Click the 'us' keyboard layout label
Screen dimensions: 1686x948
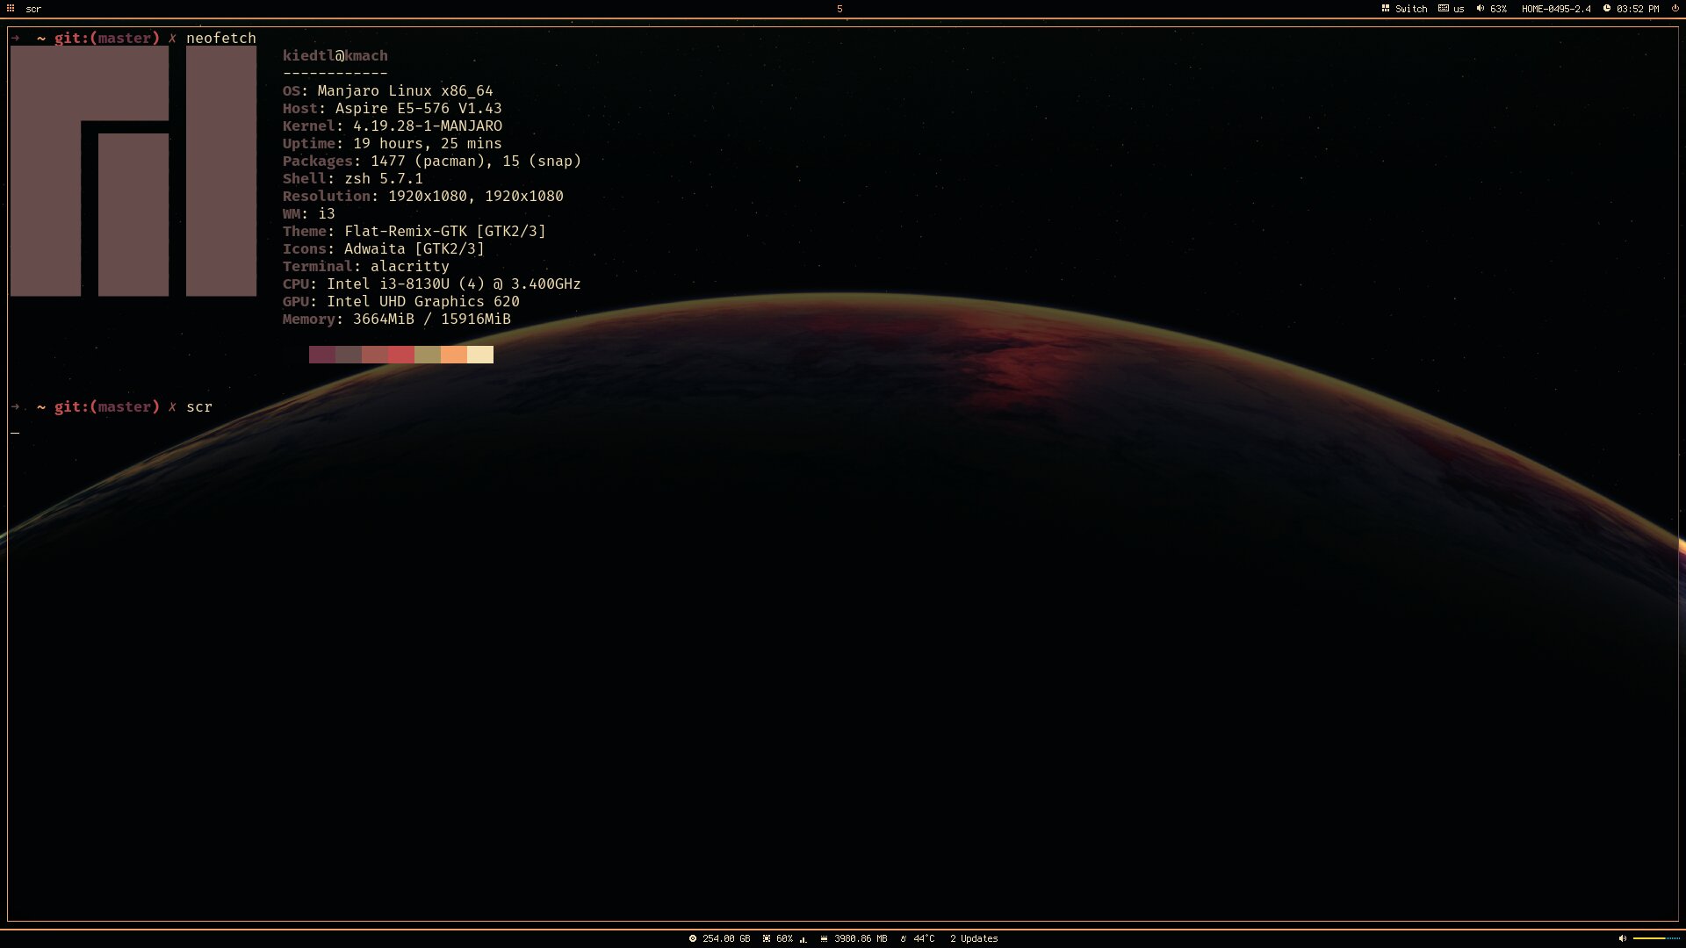[x=1459, y=9]
